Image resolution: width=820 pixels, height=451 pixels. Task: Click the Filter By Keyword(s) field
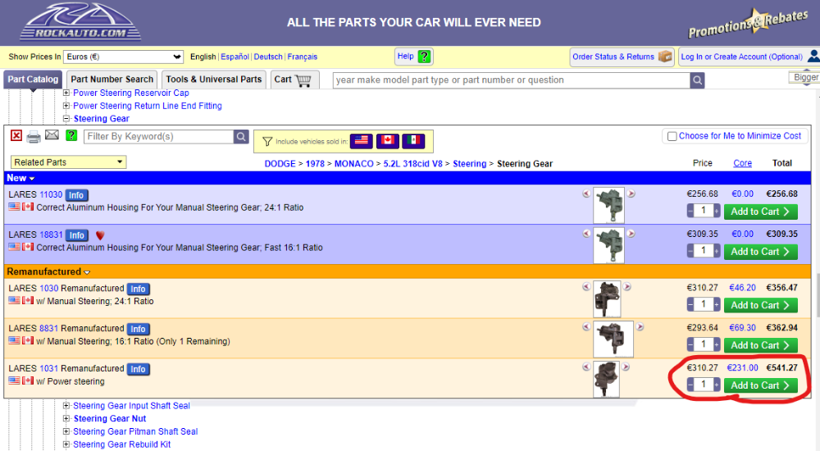pyautogui.click(x=158, y=137)
